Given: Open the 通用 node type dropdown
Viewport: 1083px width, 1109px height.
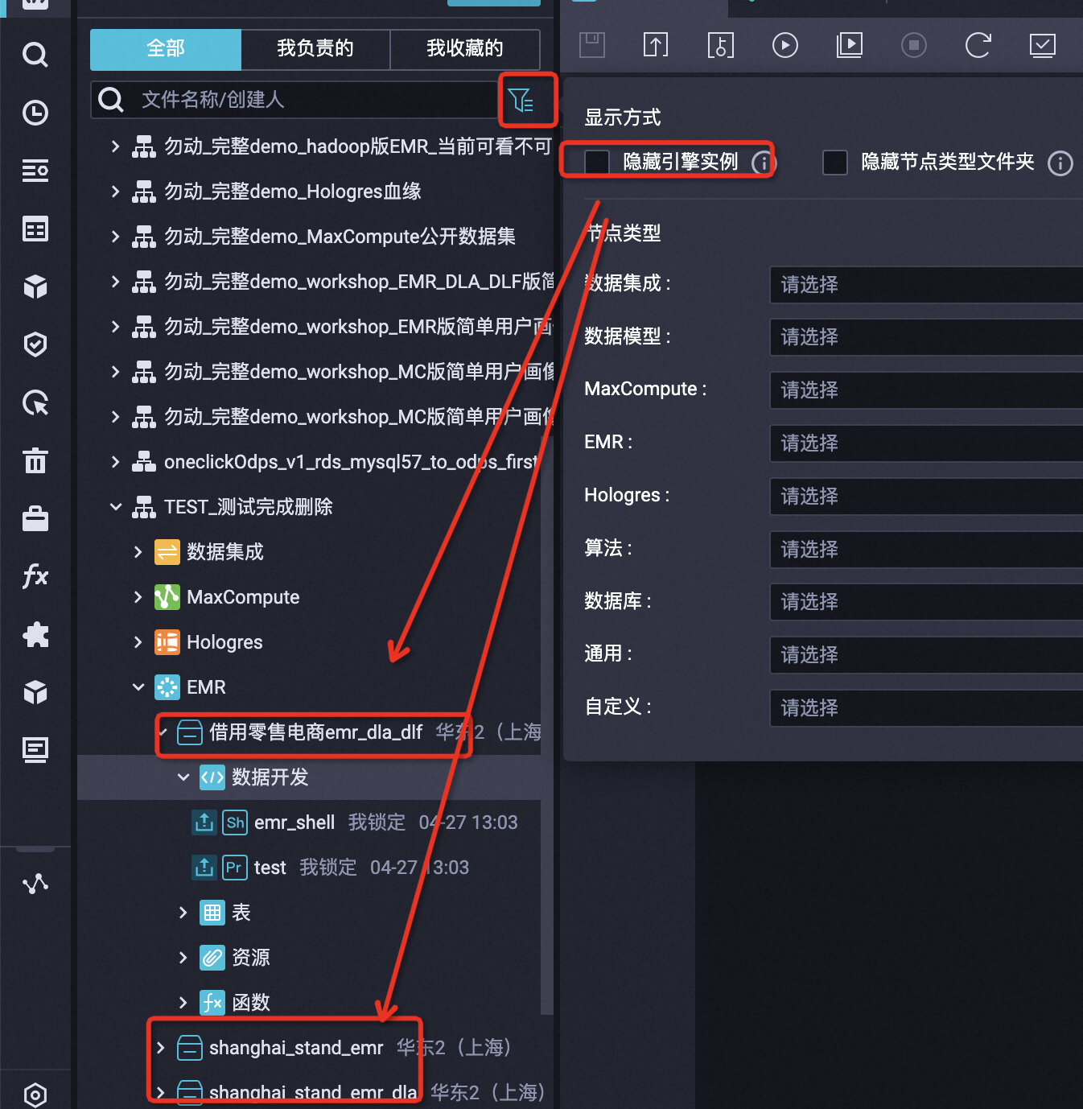Looking at the screenshot, I should (926, 655).
